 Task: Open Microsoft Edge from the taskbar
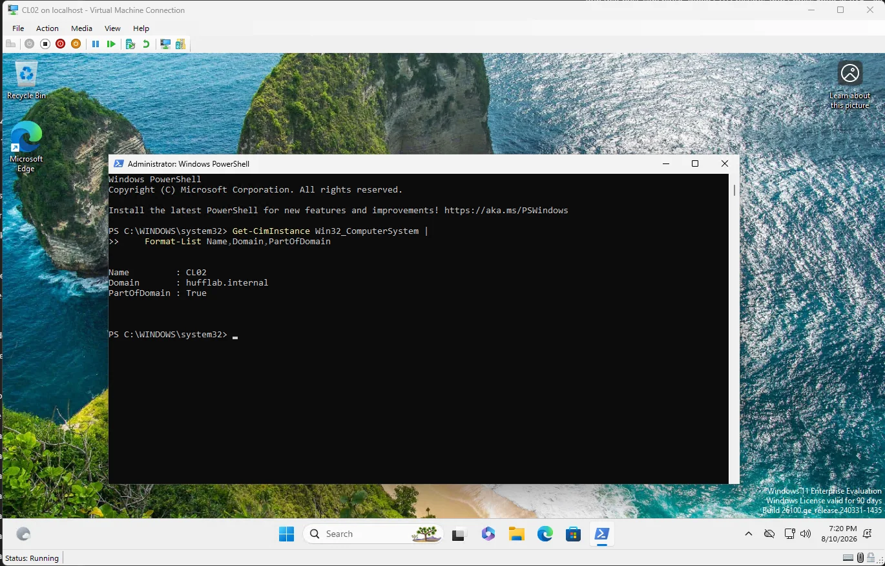pos(545,534)
